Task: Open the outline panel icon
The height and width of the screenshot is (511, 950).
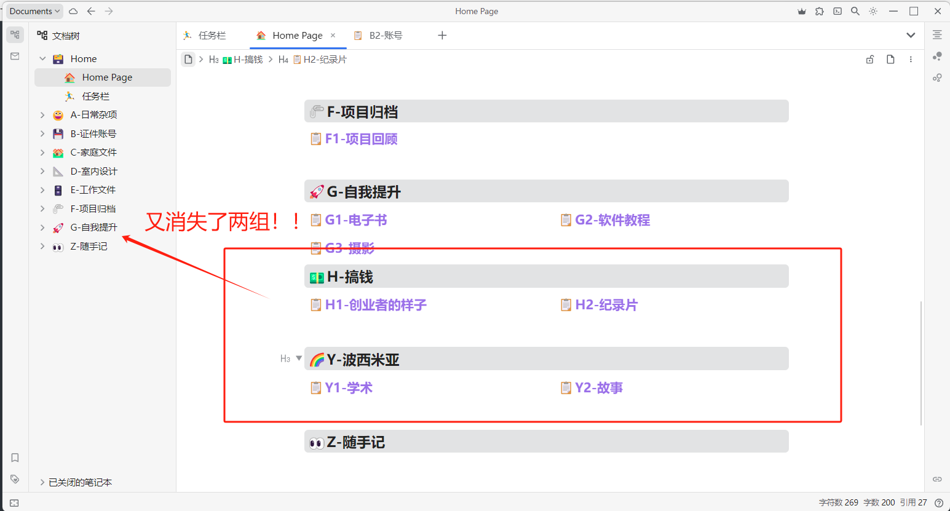Action: click(x=937, y=35)
